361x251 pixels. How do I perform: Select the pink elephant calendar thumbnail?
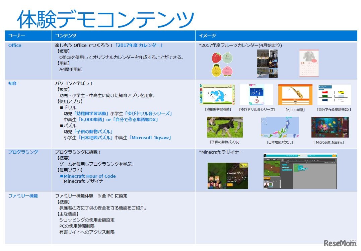[309, 63]
